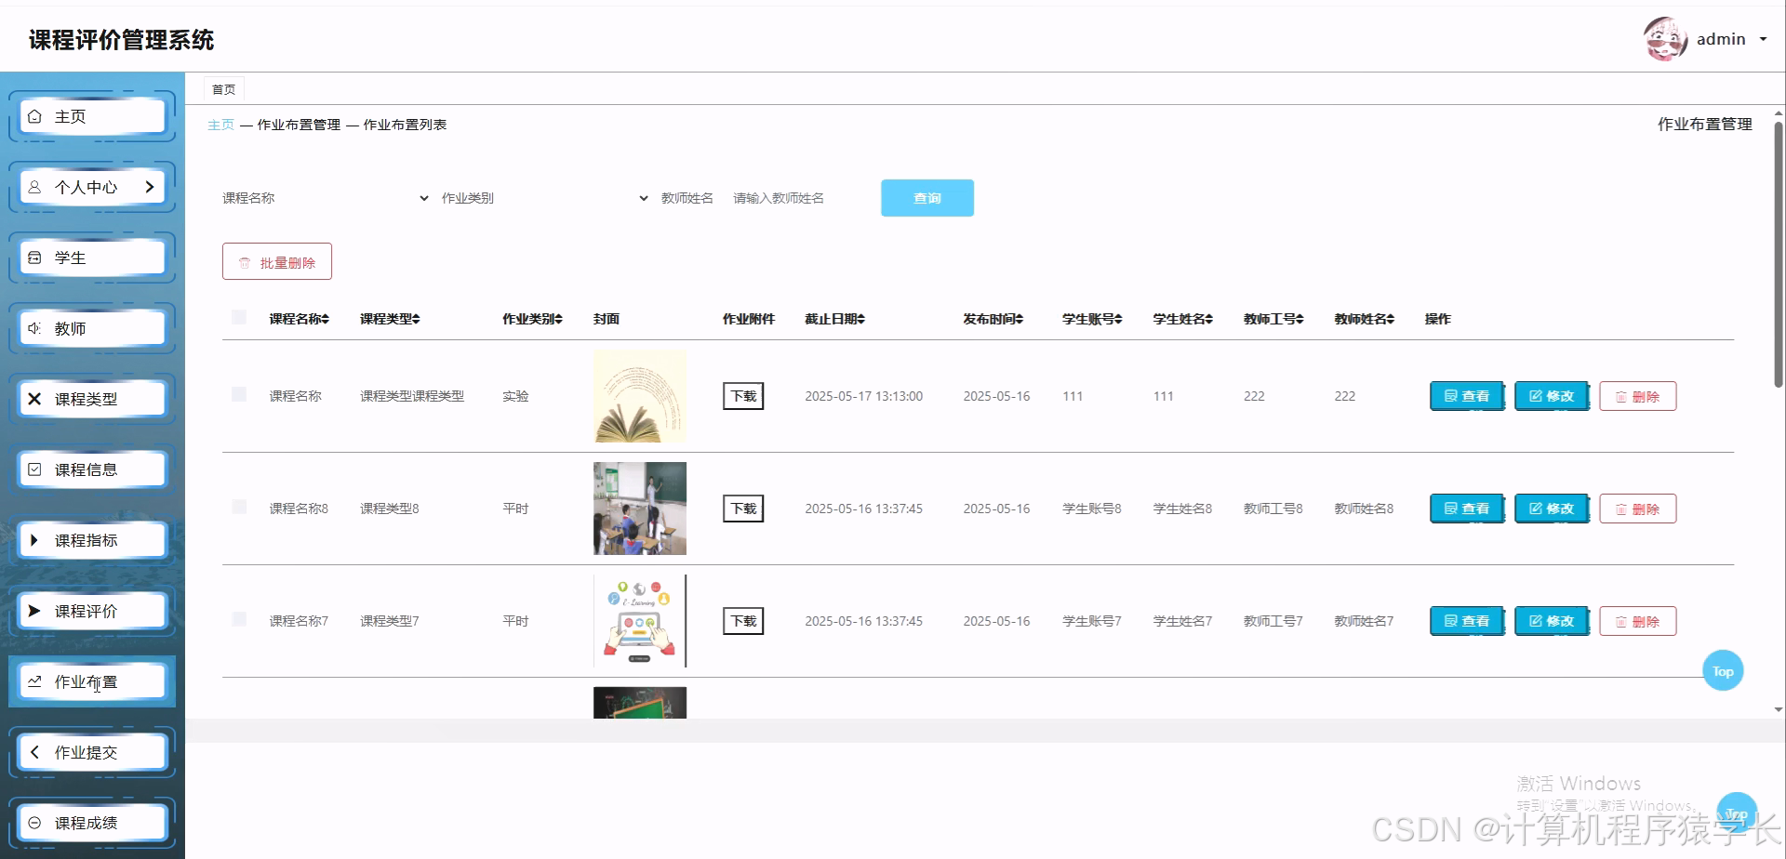Check the row checkbox for 课程名称8
This screenshot has width=1786, height=859.
point(239,508)
